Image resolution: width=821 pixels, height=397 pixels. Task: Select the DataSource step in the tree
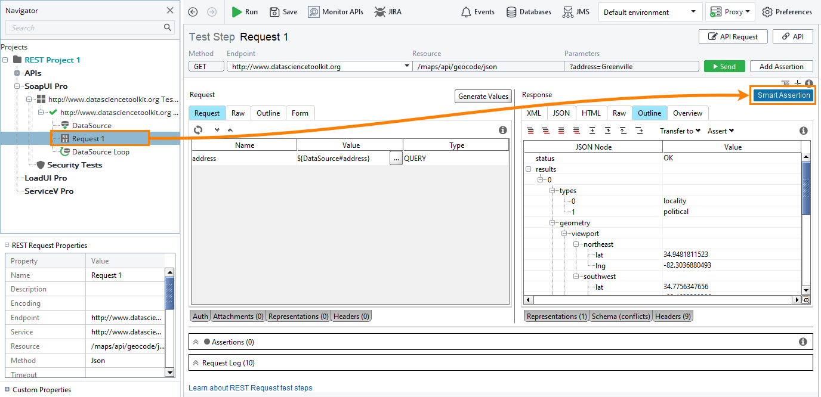pyautogui.click(x=91, y=125)
